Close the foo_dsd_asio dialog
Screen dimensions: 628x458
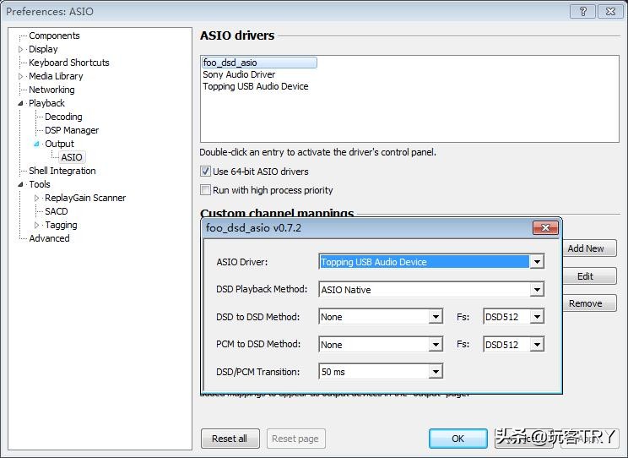tap(545, 228)
